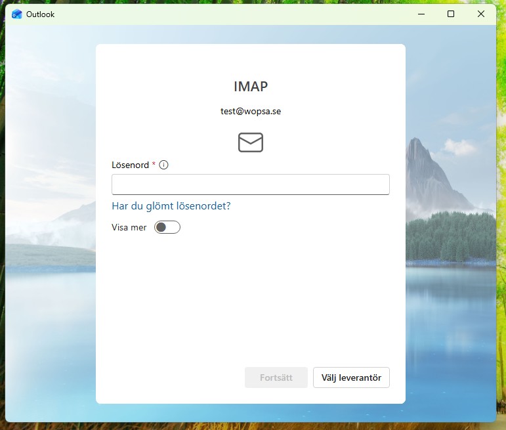Click blank area inside white dialog card
506x430 pixels.
tap(251, 302)
